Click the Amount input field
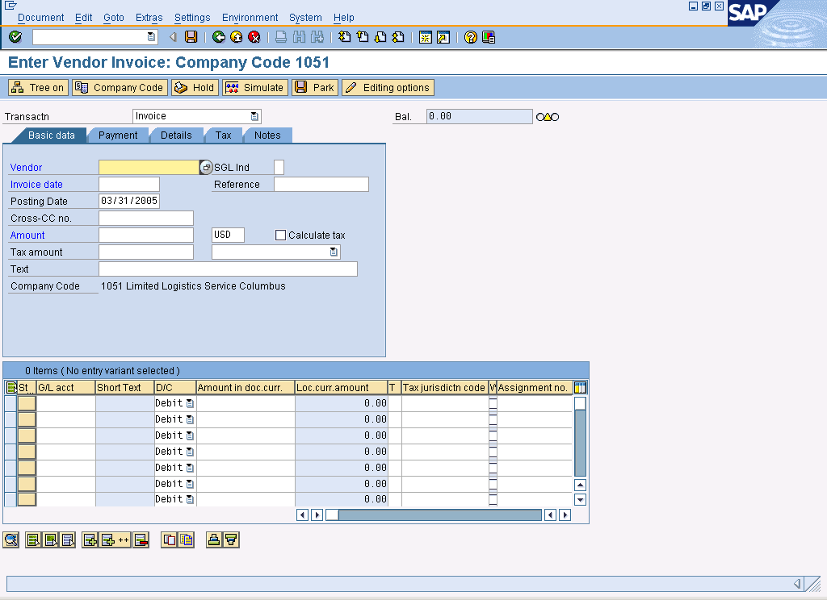The height and width of the screenshot is (600, 827). click(146, 235)
